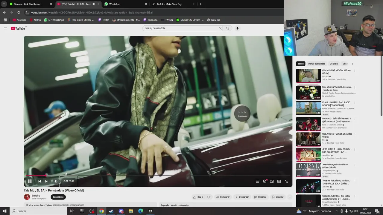This screenshot has width=383, height=215.
Task: Open options for NES QUE LE DE
Action: click(355, 134)
